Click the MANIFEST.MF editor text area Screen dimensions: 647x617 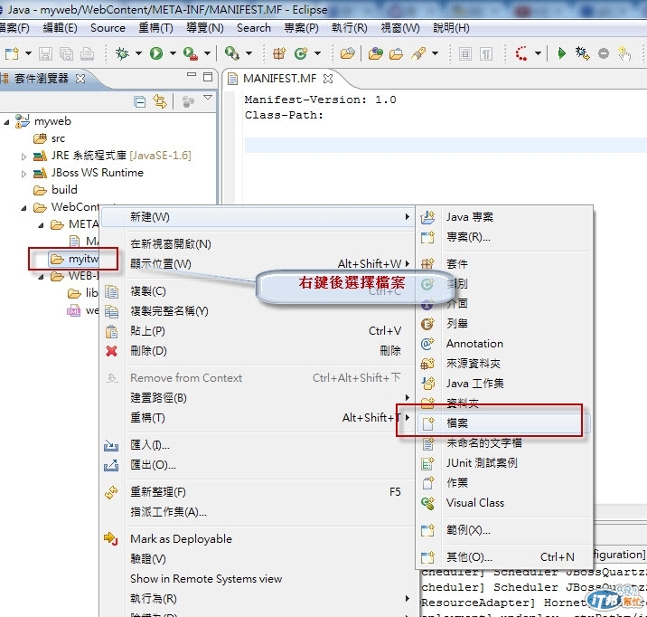pos(445,147)
